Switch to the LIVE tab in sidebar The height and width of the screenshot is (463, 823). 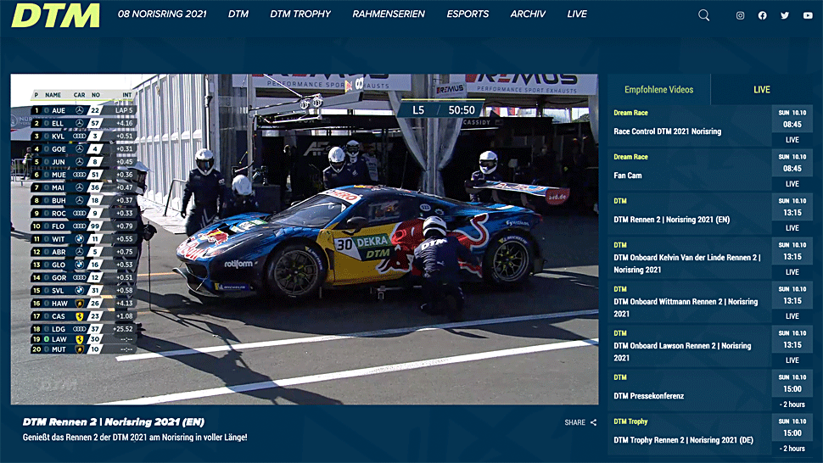pos(762,90)
